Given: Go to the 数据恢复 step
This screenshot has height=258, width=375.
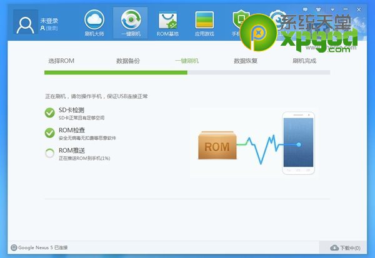Looking at the screenshot, I should coord(246,61).
